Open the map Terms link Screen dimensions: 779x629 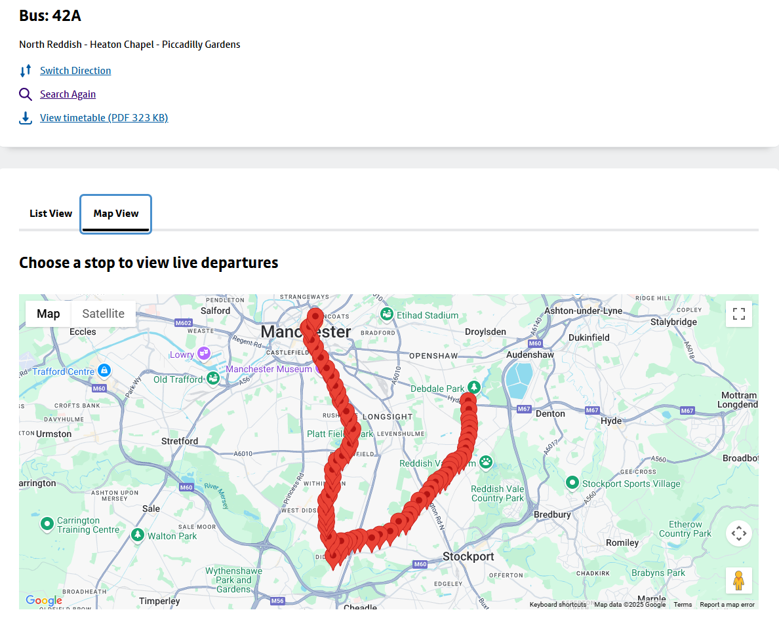coord(683,605)
